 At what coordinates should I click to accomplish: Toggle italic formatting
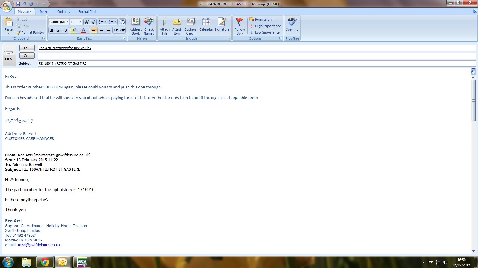coord(59,30)
